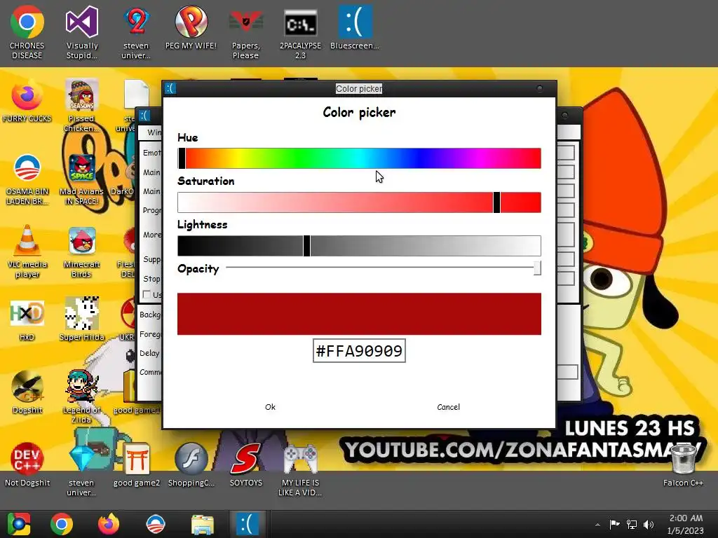Open the Bluescreen desktop shortcut
The height and width of the screenshot is (538, 718).
tap(355, 27)
